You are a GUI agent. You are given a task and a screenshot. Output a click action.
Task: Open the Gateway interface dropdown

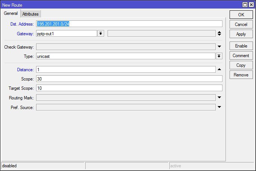pos(101,33)
